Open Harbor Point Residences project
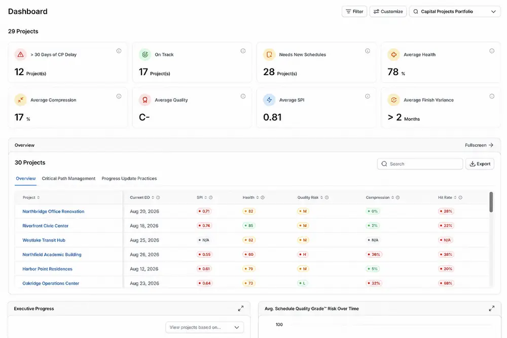This screenshot has height=338, width=507. click(47, 268)
